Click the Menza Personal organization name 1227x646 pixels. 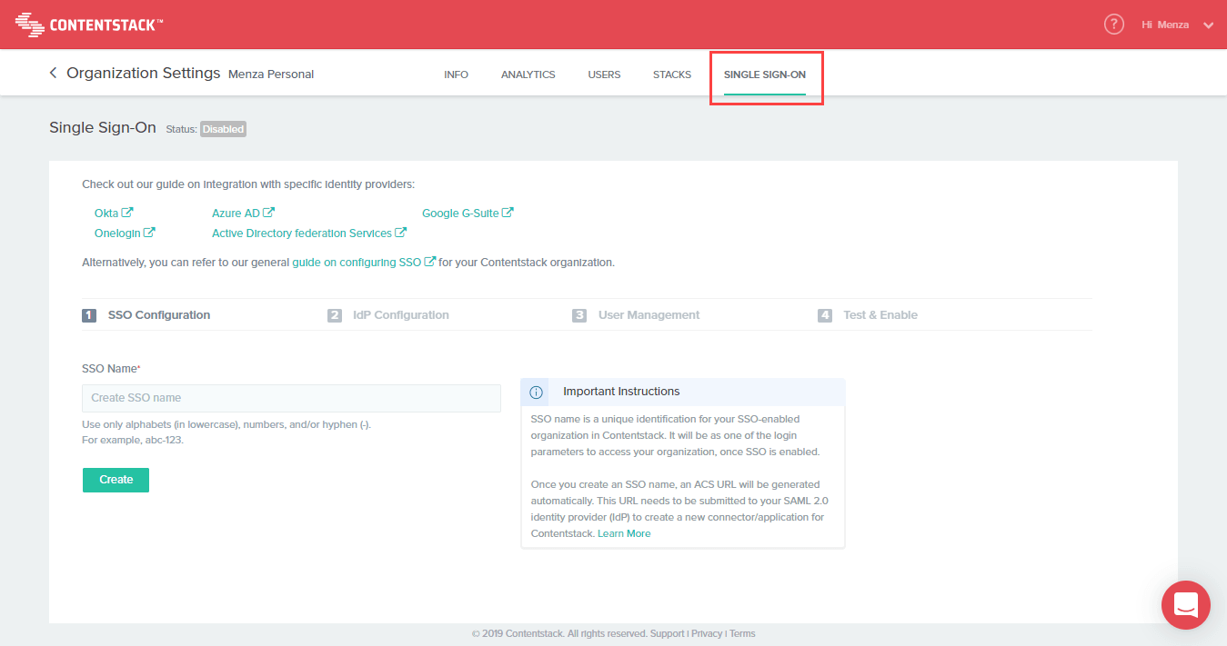click(x=271, y=74)
